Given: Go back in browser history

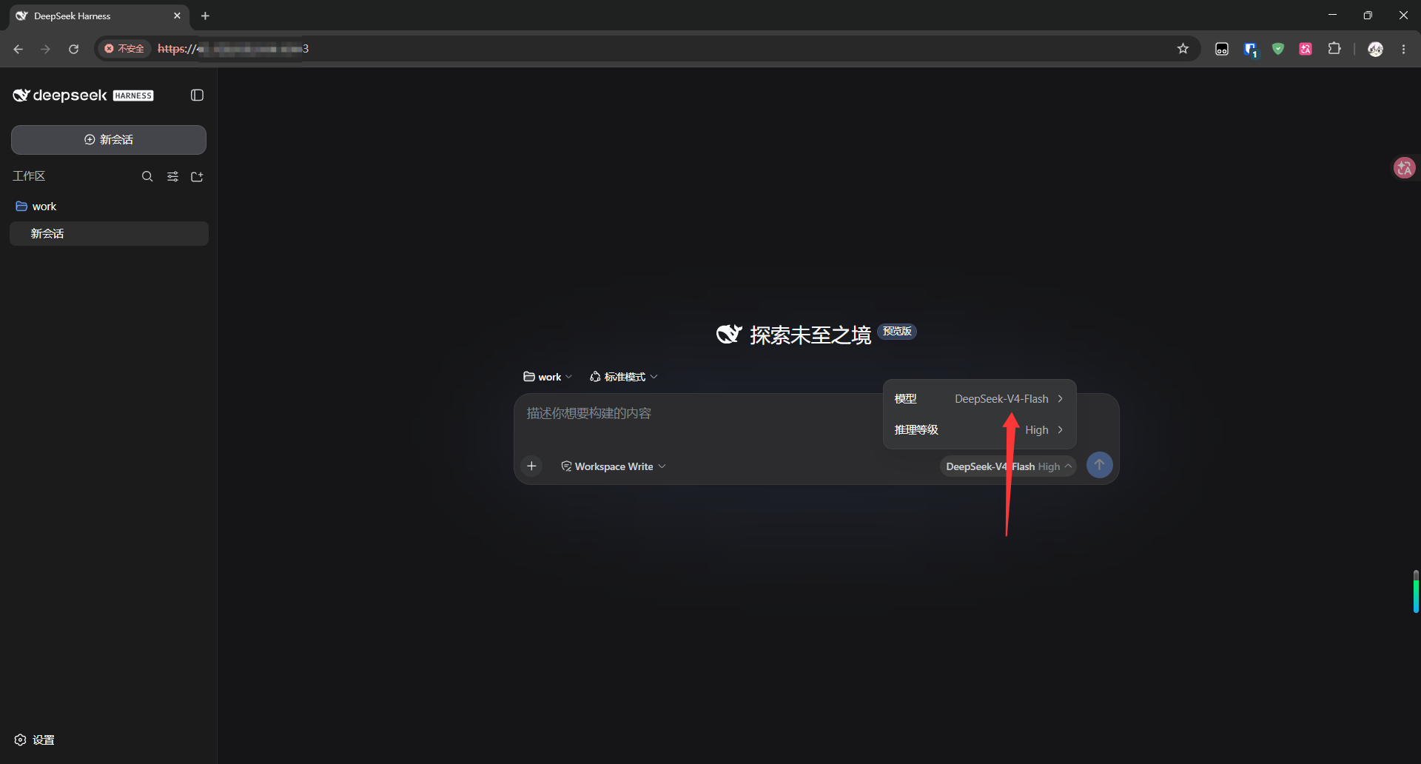Looking at the screenshot, I should tap(19, 49).
